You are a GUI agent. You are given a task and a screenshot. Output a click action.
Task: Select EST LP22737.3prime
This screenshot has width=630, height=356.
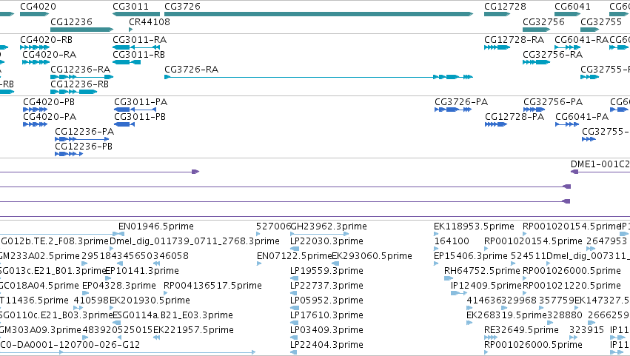click(x=326, y=285)
